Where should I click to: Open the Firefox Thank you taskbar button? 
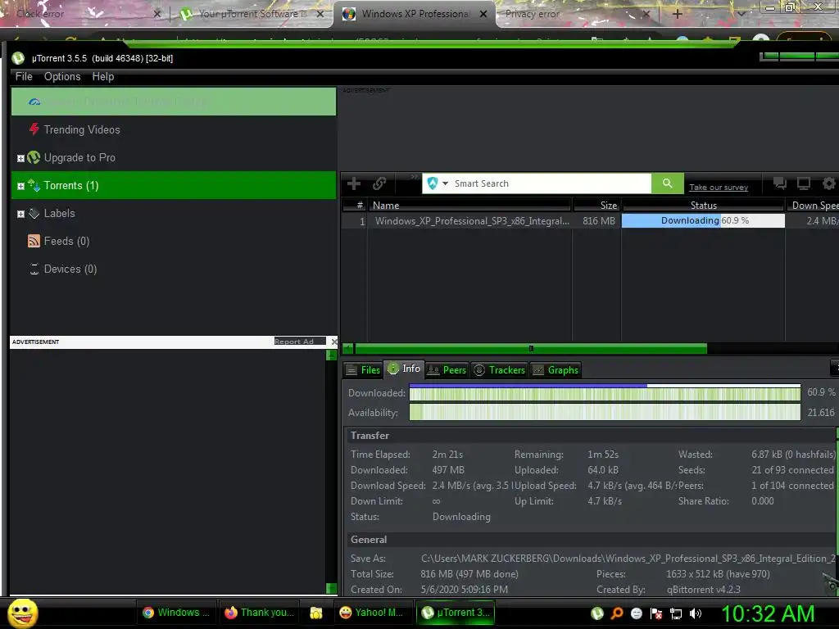tap(259, 613)
